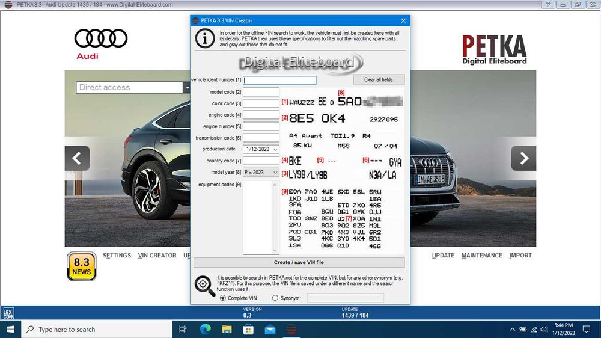Open the Windows Start menu
601x338 pixels.
(x=10, y=329)
